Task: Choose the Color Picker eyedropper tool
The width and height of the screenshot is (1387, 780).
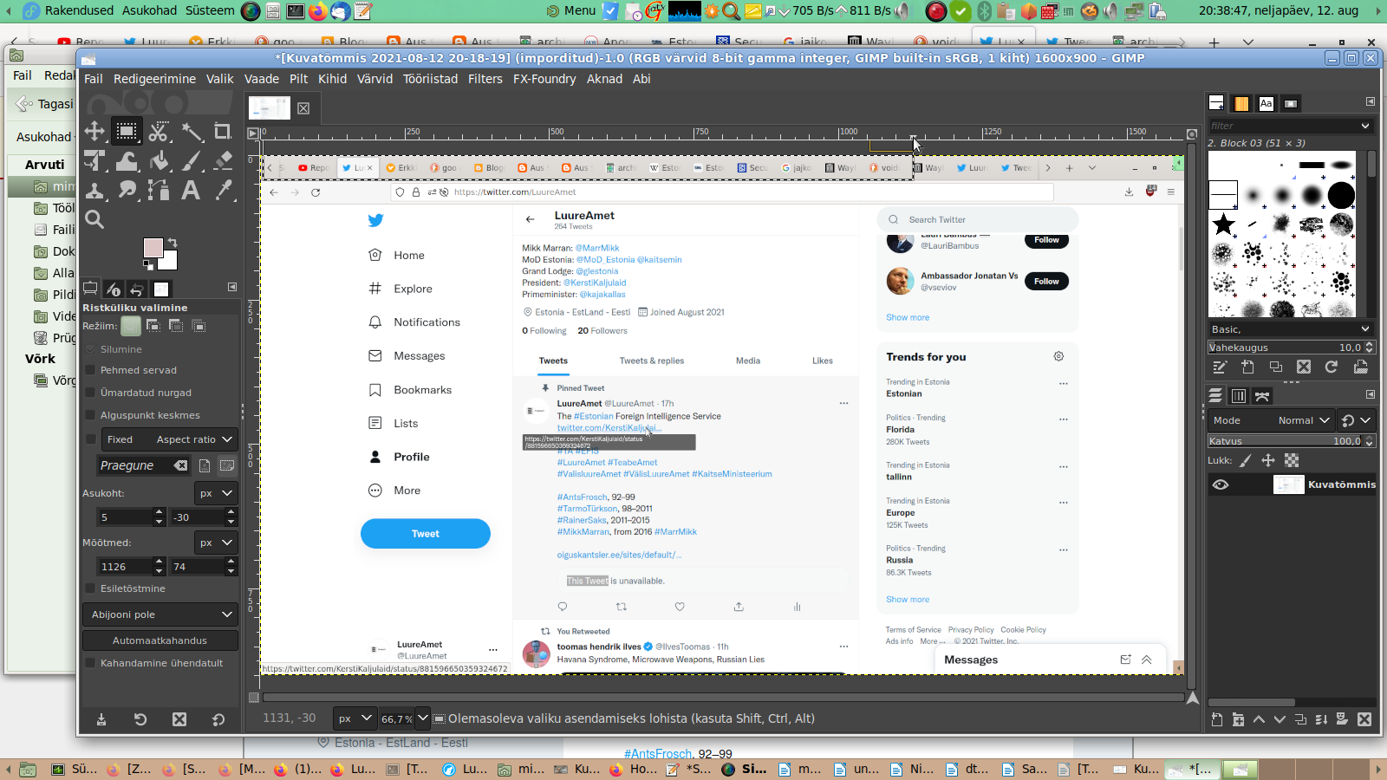Action: 223,190
